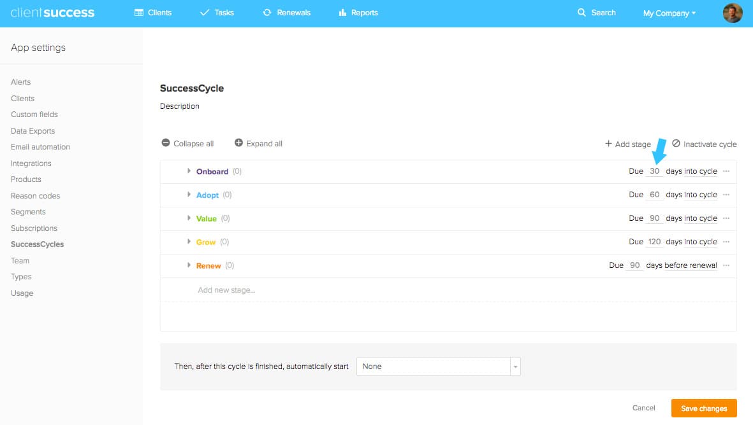Screen dimensions: 753x425
Task: Open Usage settings in sidebar
Action: [x=22, y=293]
